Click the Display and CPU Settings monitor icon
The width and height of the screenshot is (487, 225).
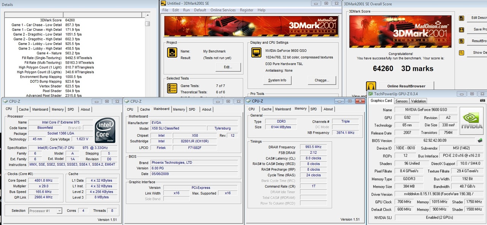click(x=256, y=53)
